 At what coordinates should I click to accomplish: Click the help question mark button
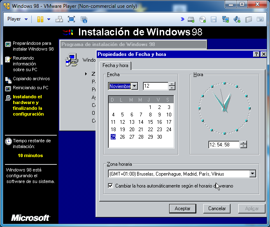[x=256, y=54]
